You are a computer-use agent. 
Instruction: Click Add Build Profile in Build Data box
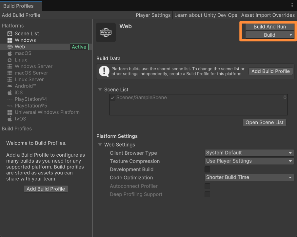tap(270, 71)
